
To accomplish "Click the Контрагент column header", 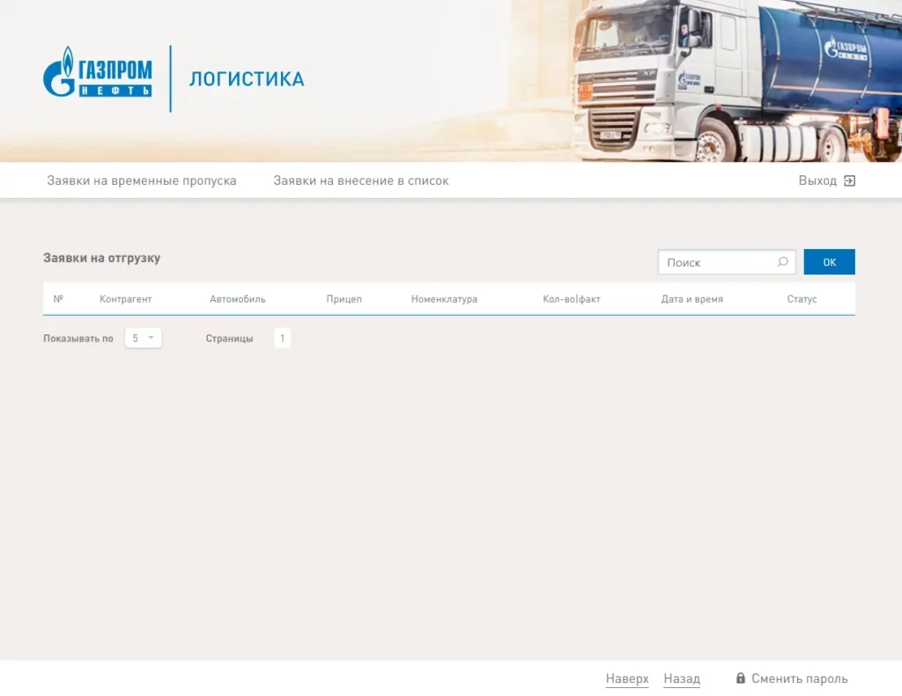I will (125, 299).
